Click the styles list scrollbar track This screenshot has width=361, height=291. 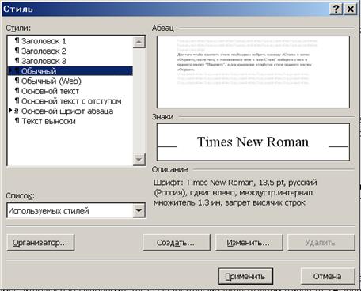[139, 100]
